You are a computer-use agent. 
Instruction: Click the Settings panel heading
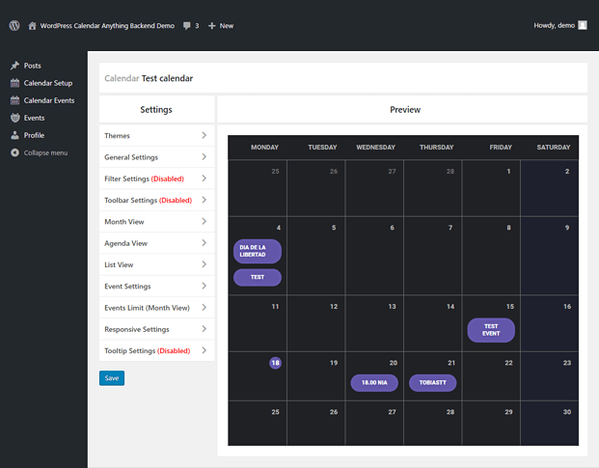point(156,110)
